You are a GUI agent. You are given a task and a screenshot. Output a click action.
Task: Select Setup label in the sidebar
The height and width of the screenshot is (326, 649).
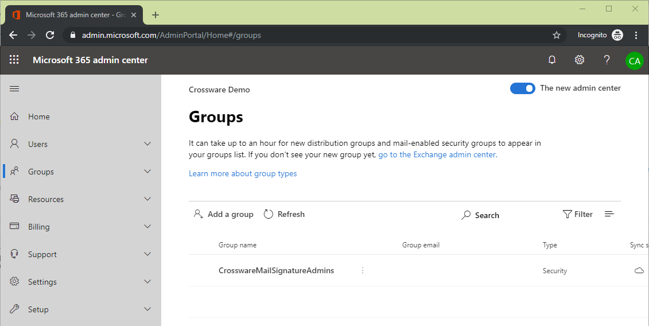pos(38,309)
